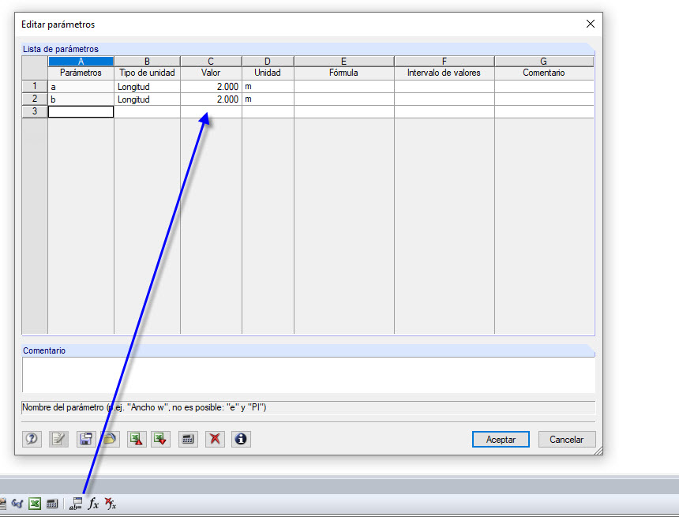Export the table to Excel (red up arrow)
The height and width of the screenshot is (517, 679).
point(137,439)
